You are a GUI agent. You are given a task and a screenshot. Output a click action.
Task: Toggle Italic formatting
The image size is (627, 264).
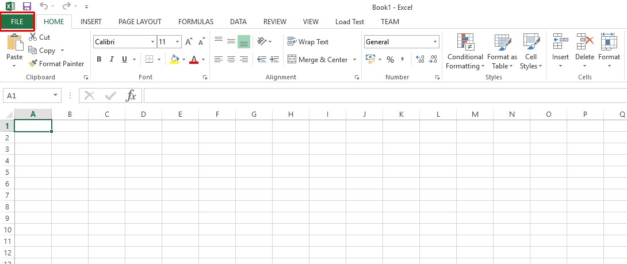(112, 60)
